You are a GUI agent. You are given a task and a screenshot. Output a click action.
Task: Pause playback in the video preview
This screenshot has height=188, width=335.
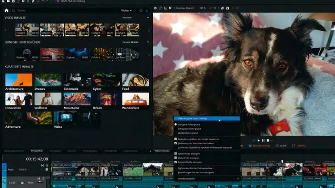[263, 140]
